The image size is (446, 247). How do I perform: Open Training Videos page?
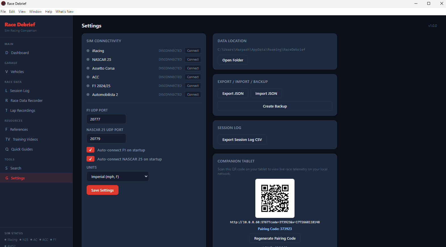[36, 139]
